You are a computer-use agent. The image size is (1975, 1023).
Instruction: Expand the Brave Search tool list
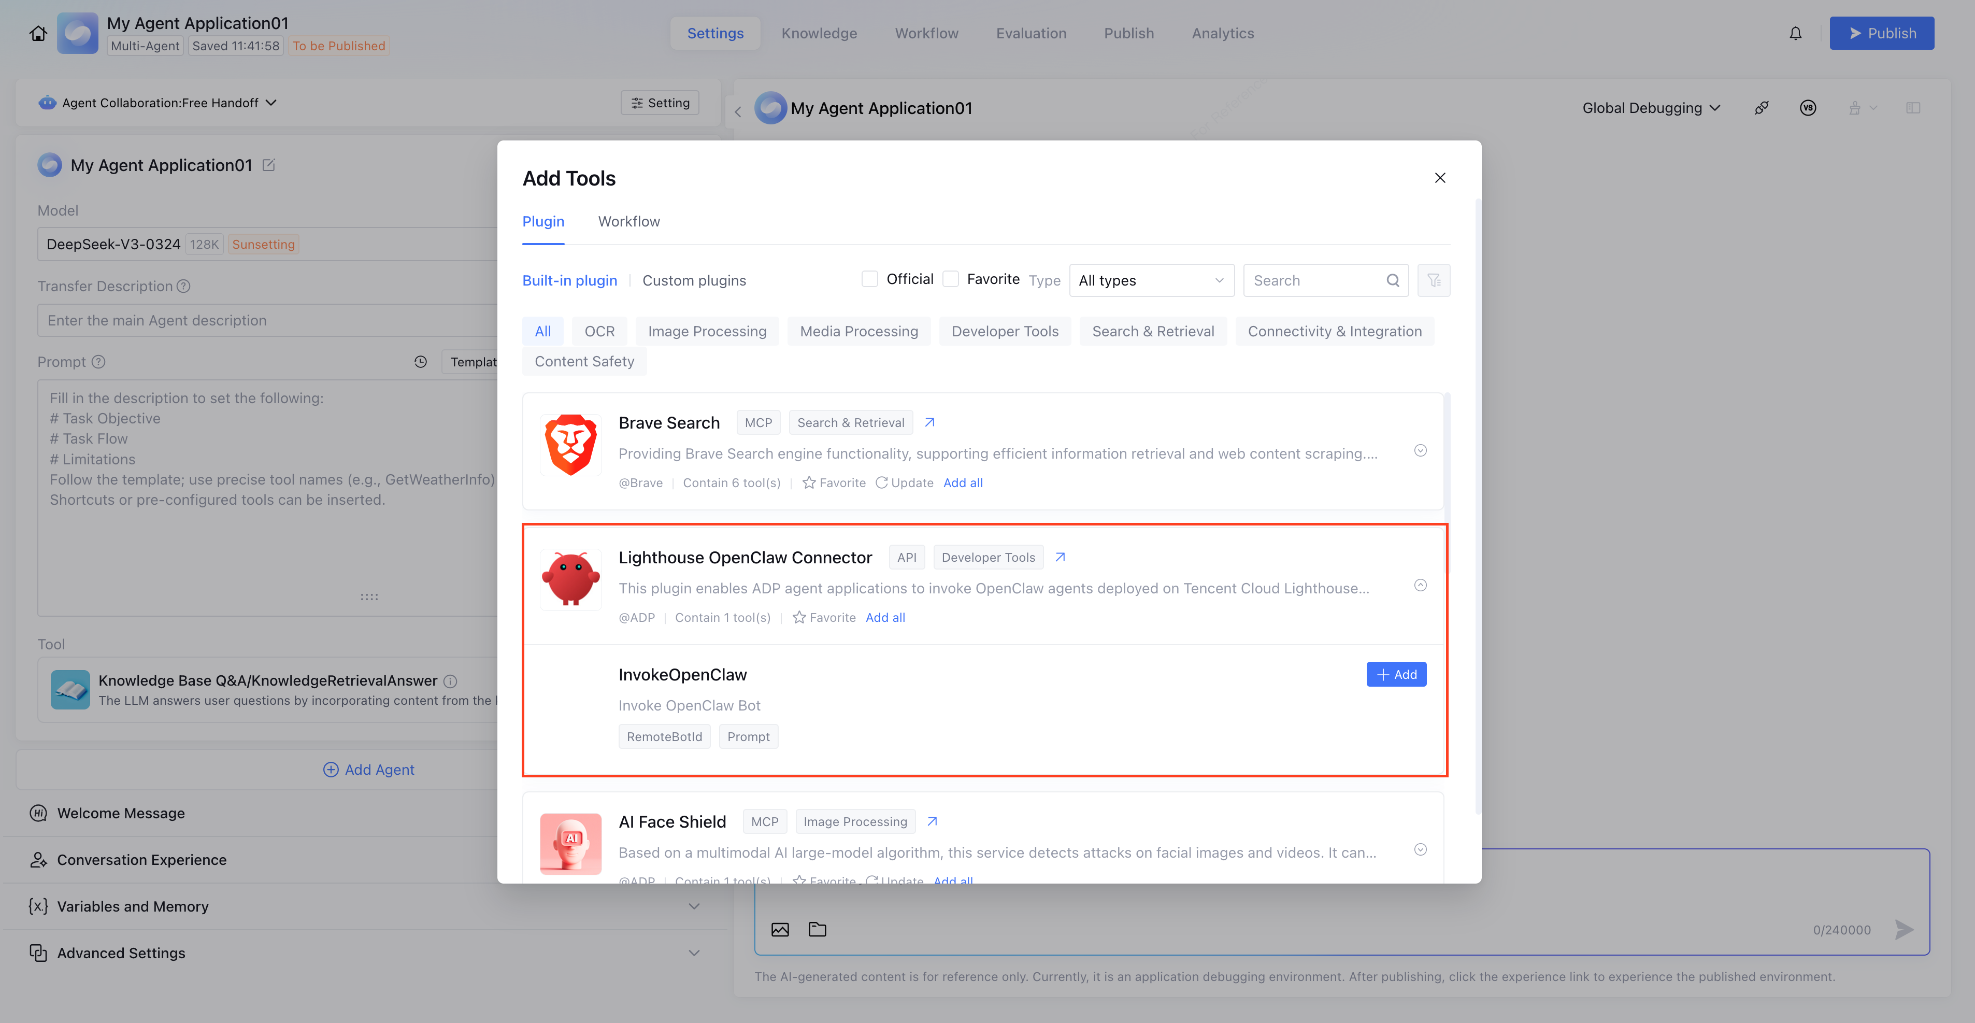[1420, 450]
